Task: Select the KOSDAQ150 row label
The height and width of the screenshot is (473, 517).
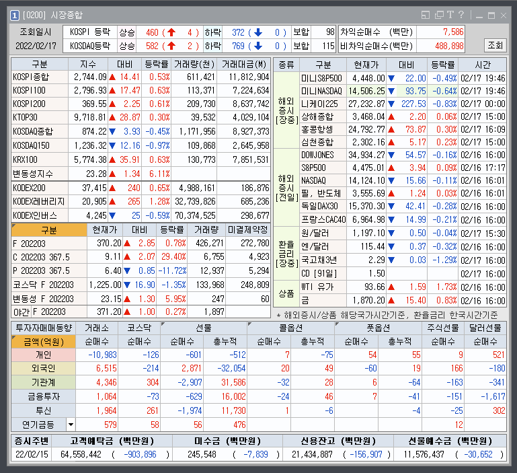Action: (x=40, y=145)
